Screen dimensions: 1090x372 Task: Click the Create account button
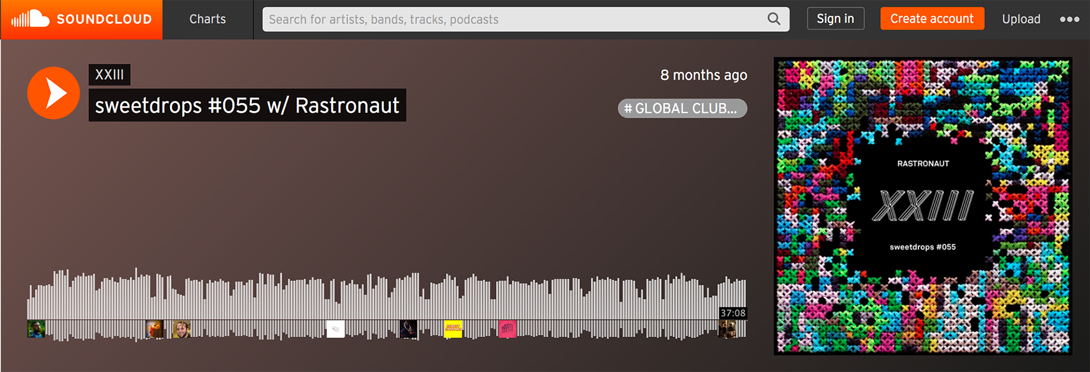click(x=932, y=19)
